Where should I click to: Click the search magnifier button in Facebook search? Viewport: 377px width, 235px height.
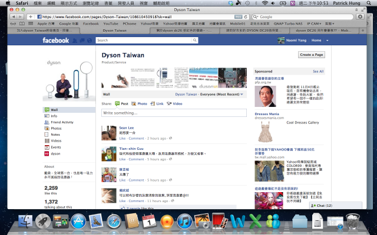pyautogui.click(x=195, y=41)
